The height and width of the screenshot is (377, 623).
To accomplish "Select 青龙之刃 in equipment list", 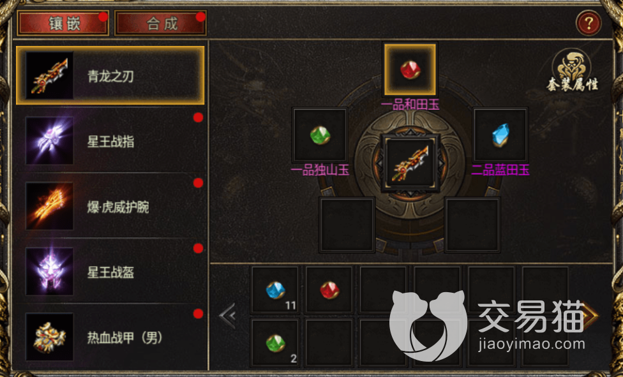I will tap(110, 75).
